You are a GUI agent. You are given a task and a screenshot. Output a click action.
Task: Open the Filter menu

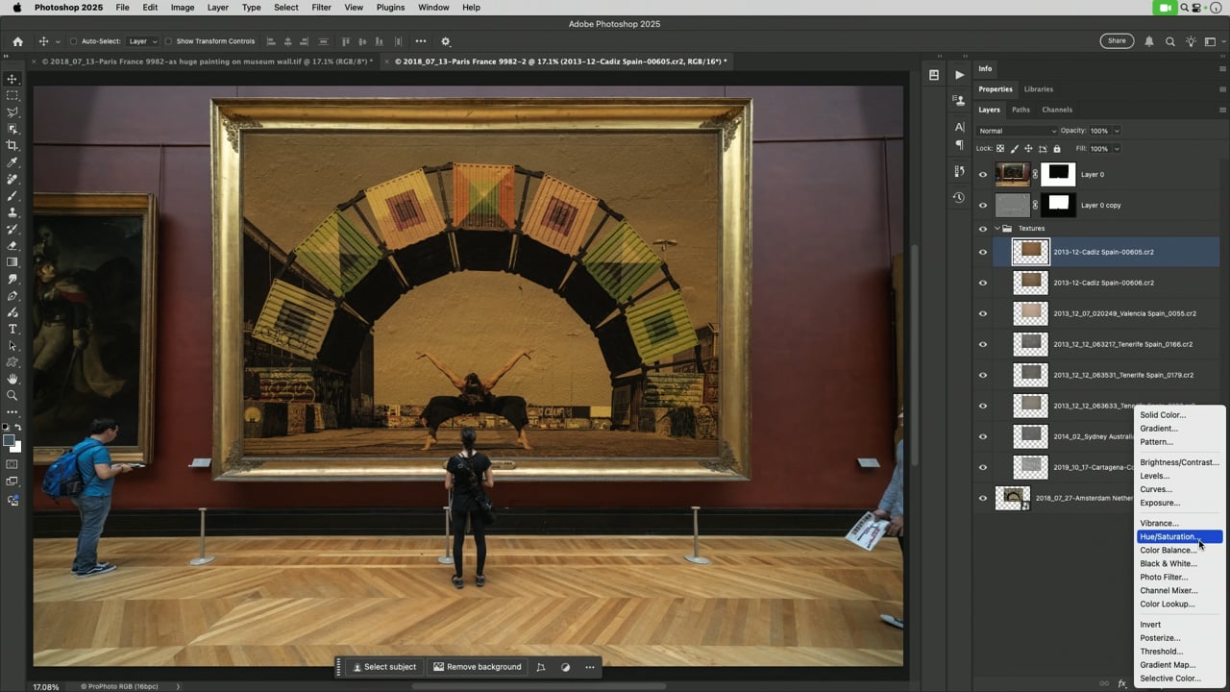click(321, 7)
